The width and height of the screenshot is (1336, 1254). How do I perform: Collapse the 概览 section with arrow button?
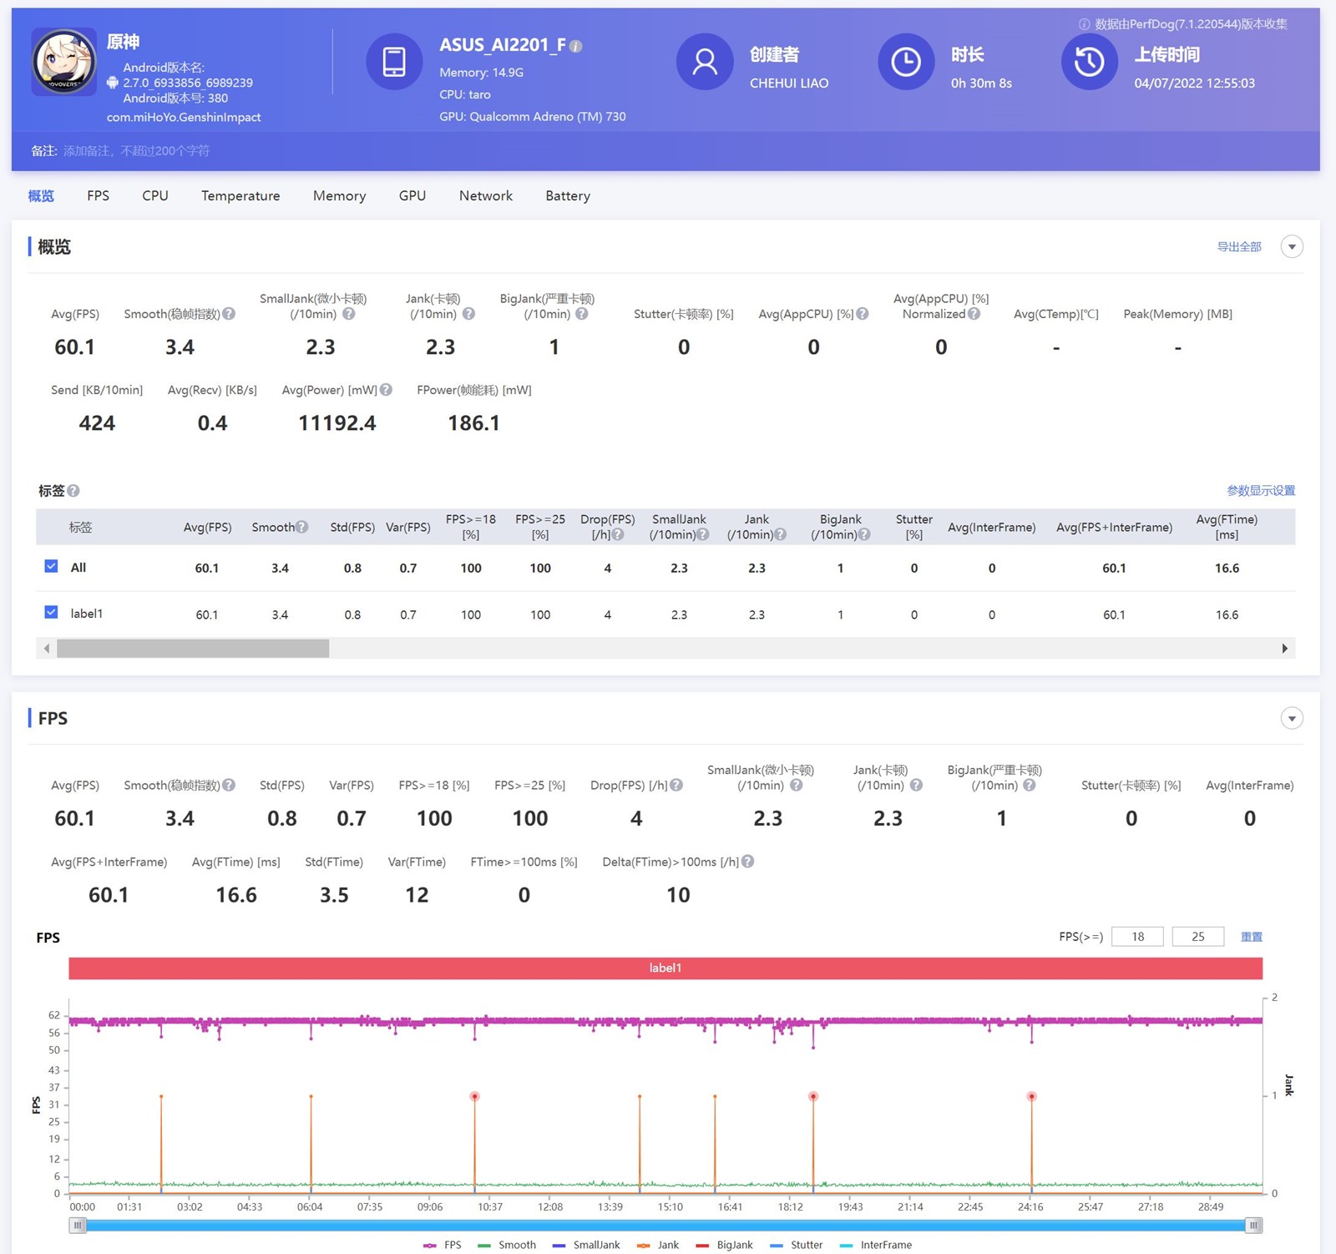click(x=1292, y=247)
